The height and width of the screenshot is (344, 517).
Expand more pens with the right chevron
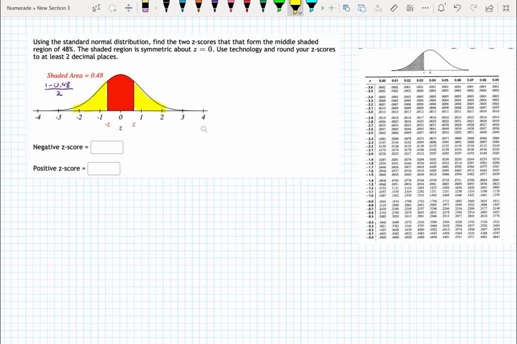322,8
